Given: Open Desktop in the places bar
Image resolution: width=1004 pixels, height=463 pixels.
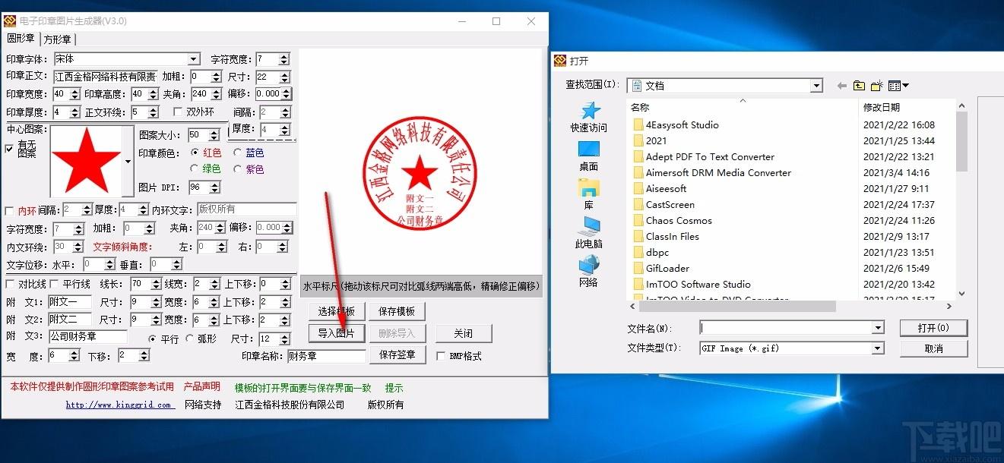Looking at the screenshot, I should tap(589, 156).
